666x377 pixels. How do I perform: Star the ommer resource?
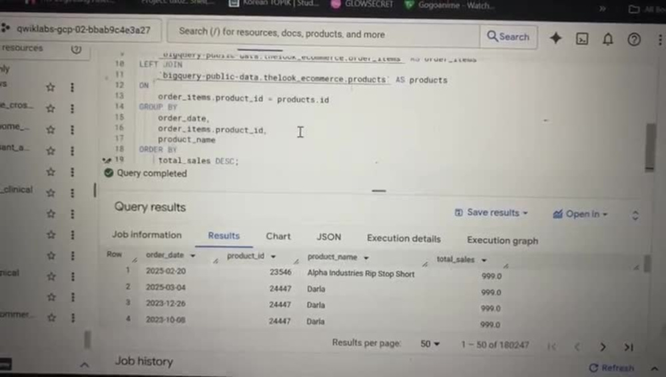click(52, 318)
